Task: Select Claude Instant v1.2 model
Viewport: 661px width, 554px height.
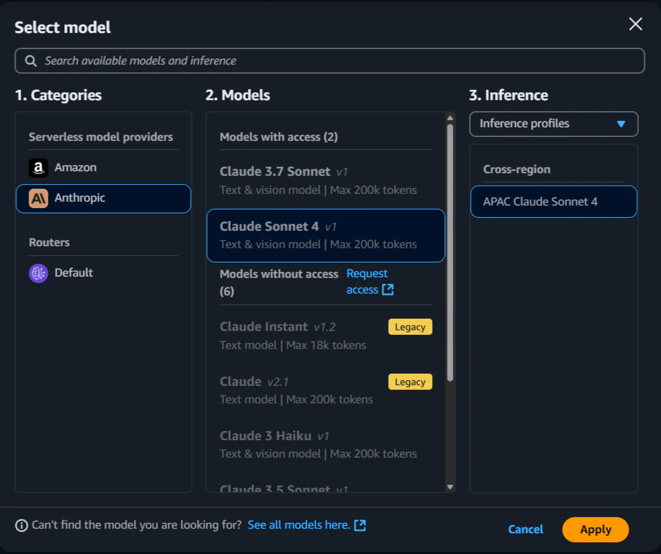Action: click(x=326, y=336)
